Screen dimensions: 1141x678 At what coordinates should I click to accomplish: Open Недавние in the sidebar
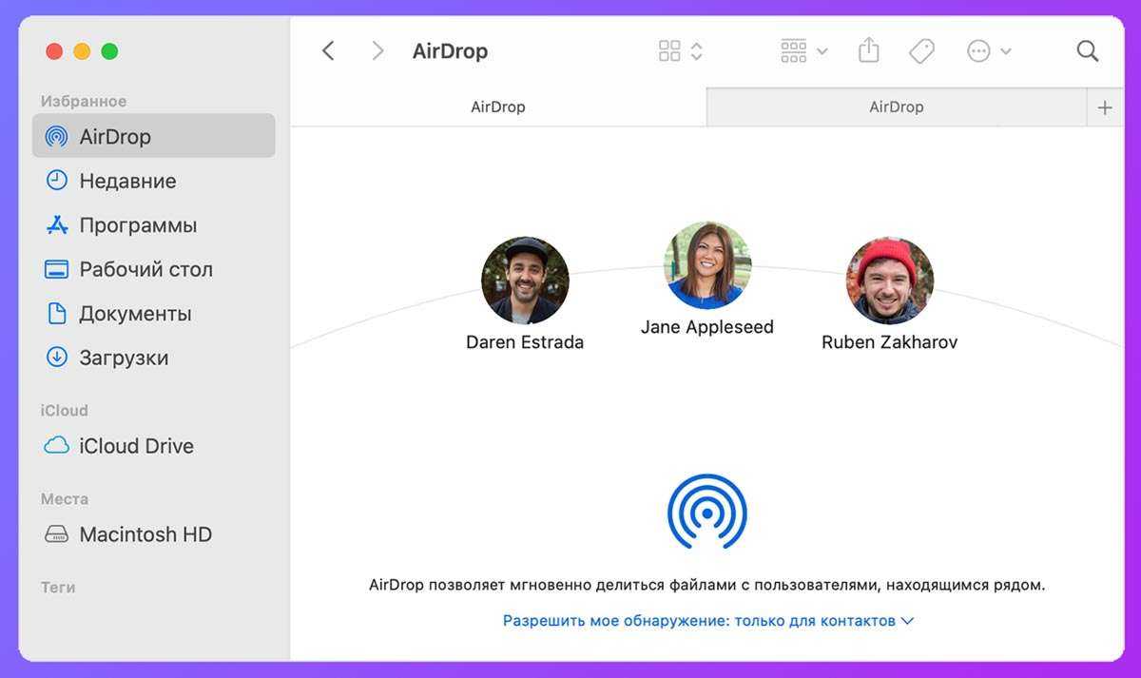click(x=127, y=181)
